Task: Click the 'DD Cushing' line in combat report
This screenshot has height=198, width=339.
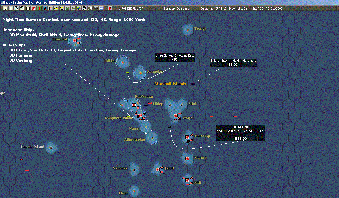Action: tap(21, 60)
